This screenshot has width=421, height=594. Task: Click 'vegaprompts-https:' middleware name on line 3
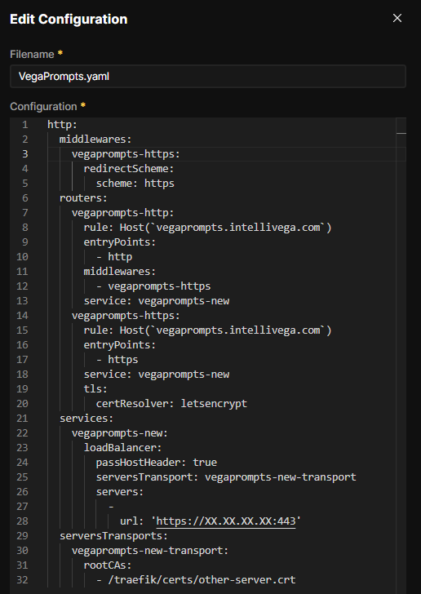126,154
